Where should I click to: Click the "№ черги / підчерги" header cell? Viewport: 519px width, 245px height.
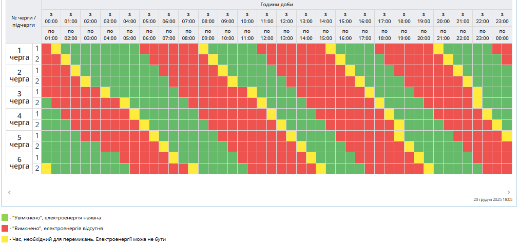click(x=24, y=21)
